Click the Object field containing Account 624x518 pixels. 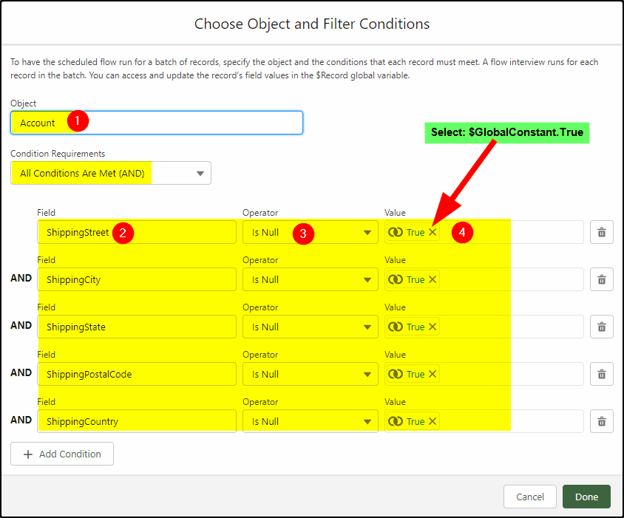click(157, 123)
